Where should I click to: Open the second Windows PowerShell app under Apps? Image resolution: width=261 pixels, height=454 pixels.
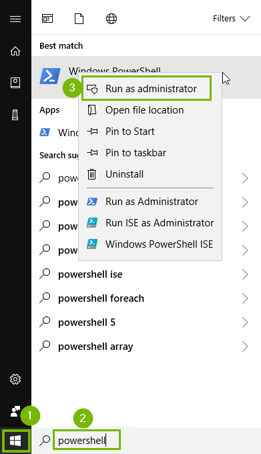[x=58, y=133]
